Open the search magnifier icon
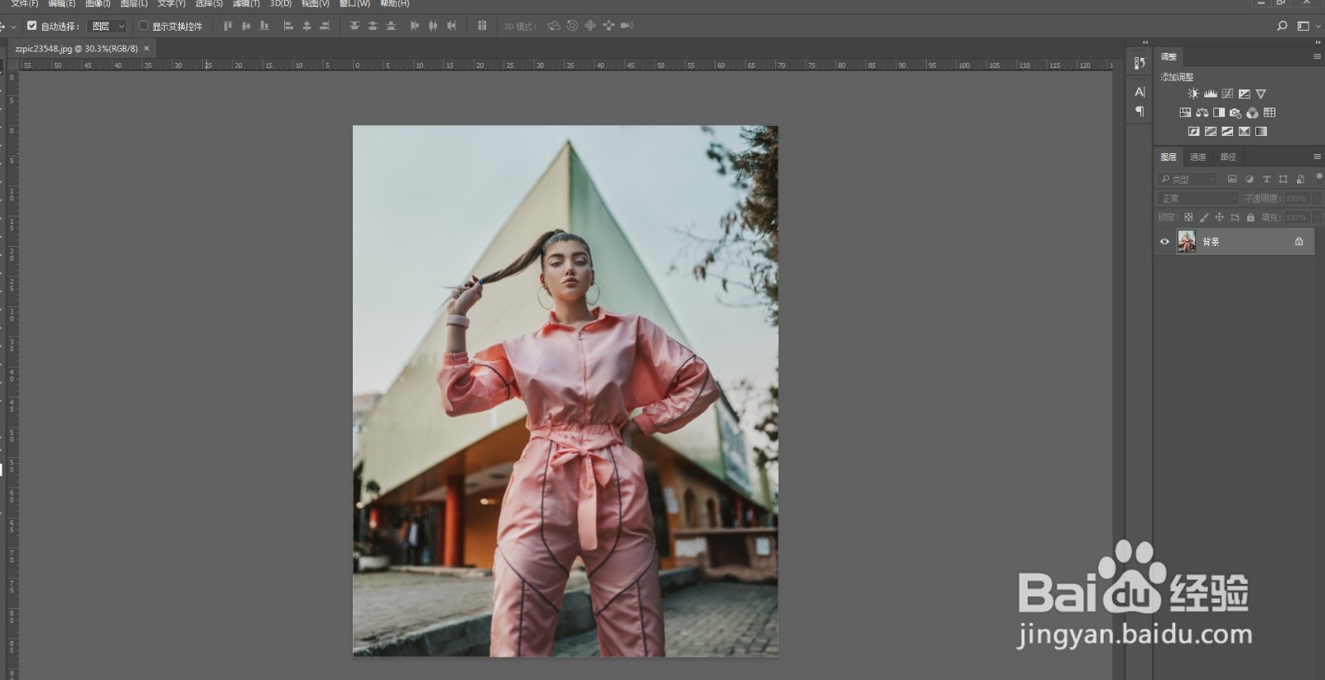The height and width of the screenshot is (680, 1325). click(x=1282, y=26)
